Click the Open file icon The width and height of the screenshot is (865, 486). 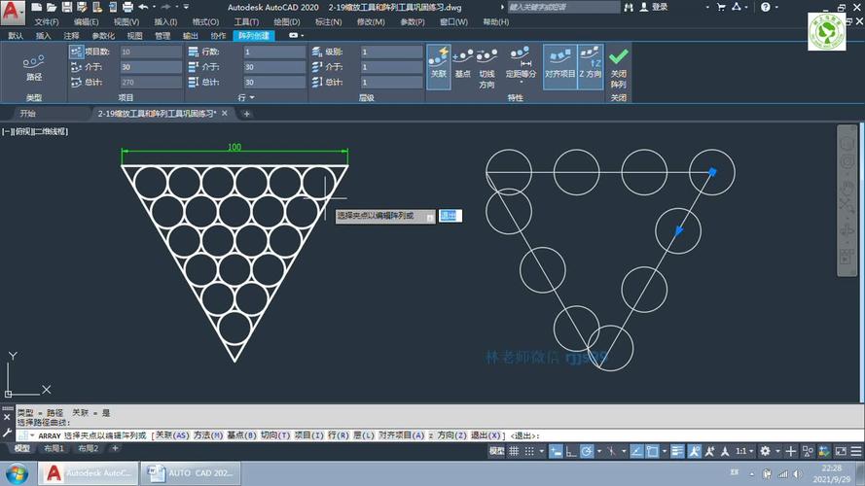pos(52,7)
